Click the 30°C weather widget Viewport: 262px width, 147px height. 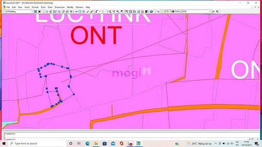pyautogui.click(x=199, y=143)
